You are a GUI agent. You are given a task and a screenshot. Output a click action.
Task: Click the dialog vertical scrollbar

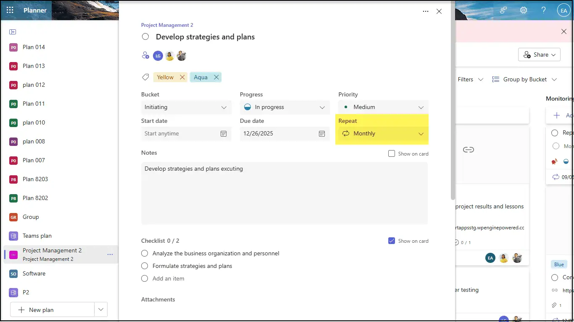point(453,101)
